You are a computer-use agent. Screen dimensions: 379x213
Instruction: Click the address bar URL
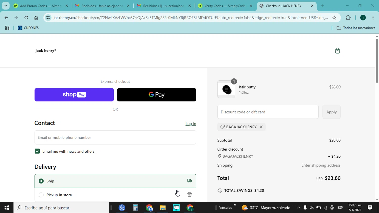(x=191, y=18)
